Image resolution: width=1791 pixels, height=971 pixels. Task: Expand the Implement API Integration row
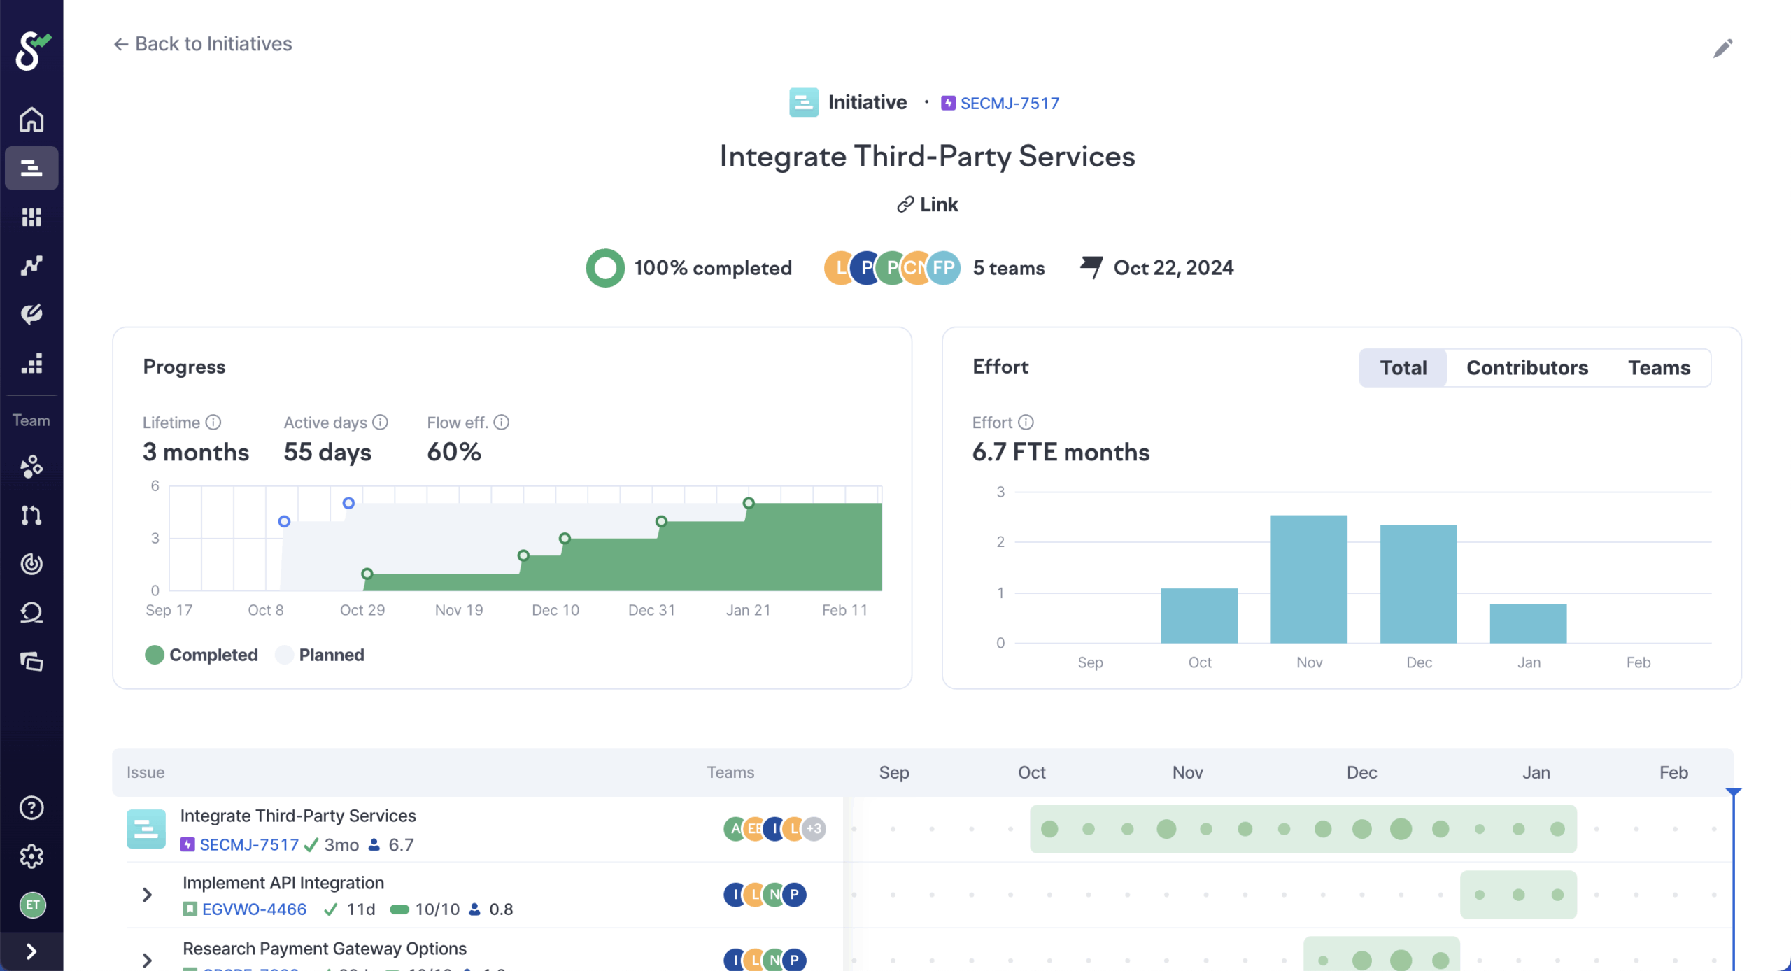pyautogui.click(x=147, y=895)
